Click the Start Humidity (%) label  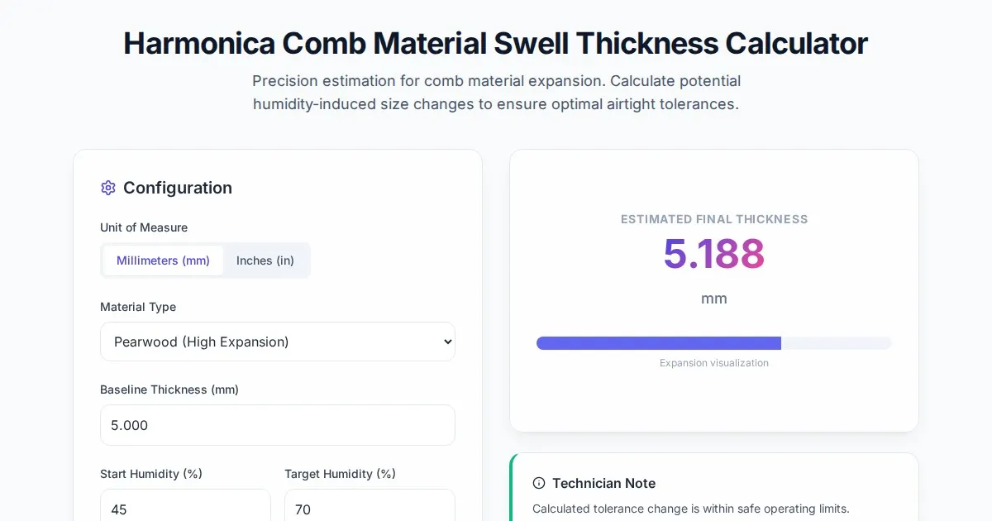pos(151,474)
